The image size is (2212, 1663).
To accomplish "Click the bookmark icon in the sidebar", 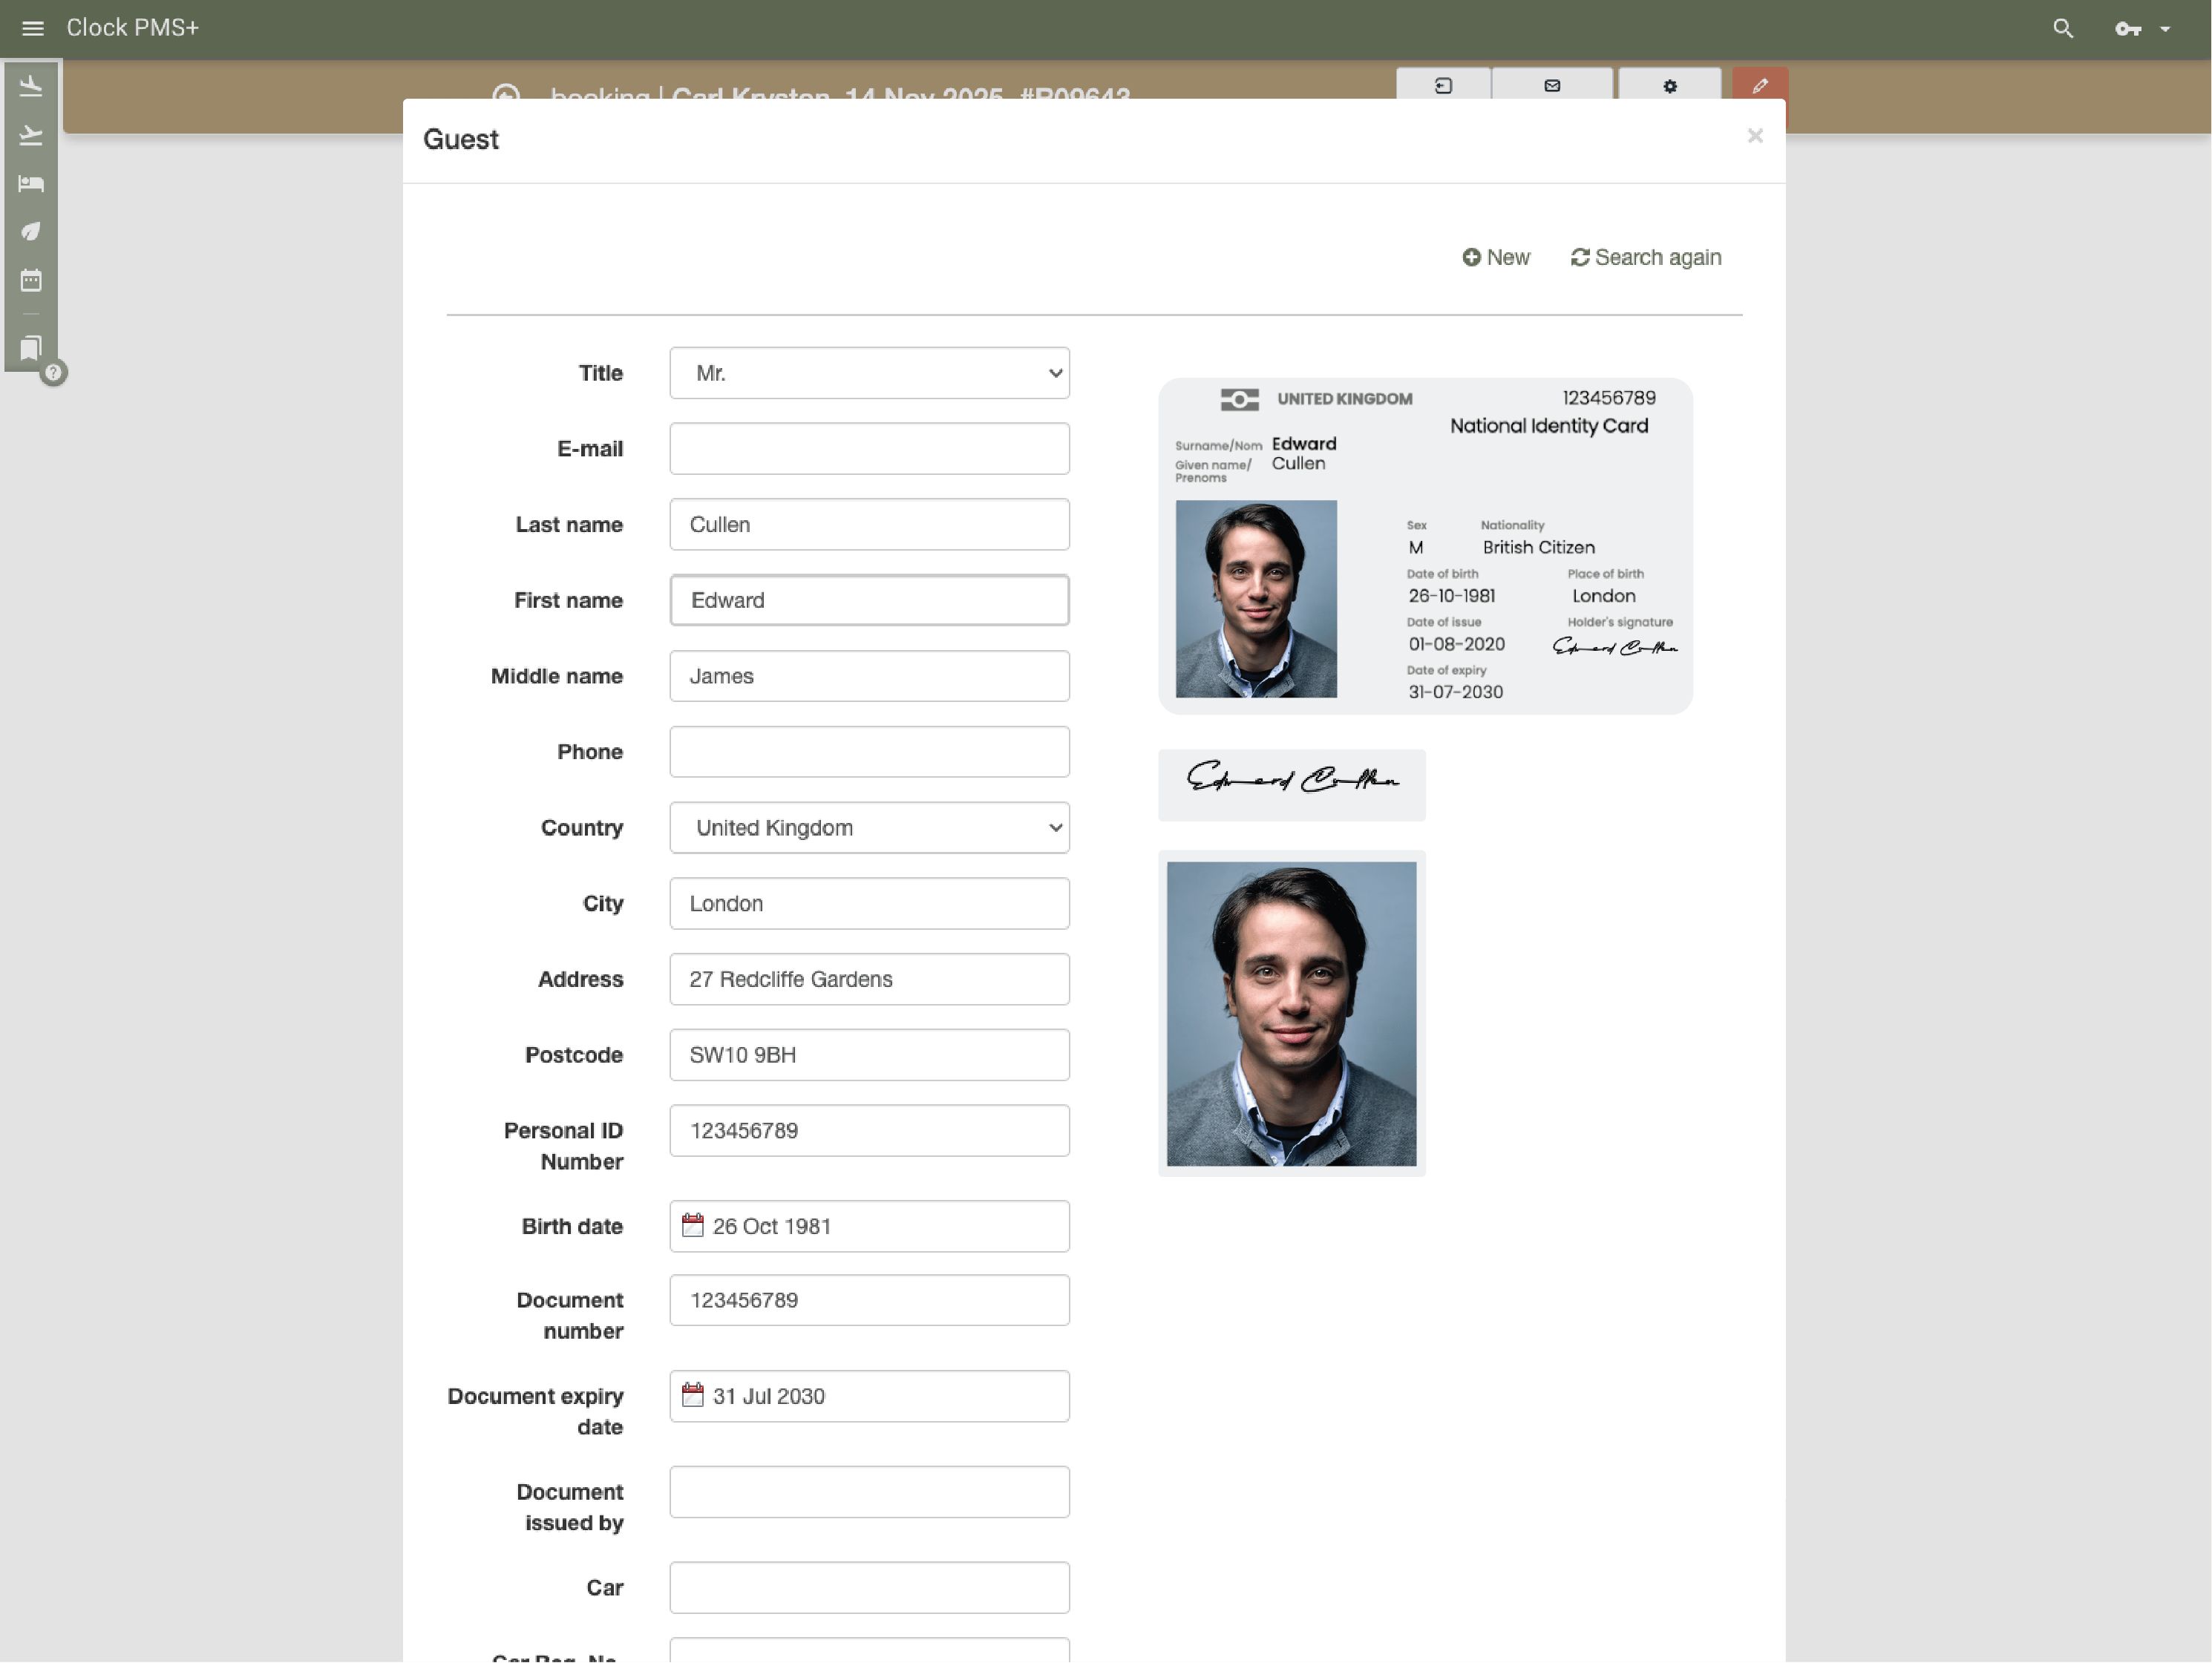I will point(30,349).
